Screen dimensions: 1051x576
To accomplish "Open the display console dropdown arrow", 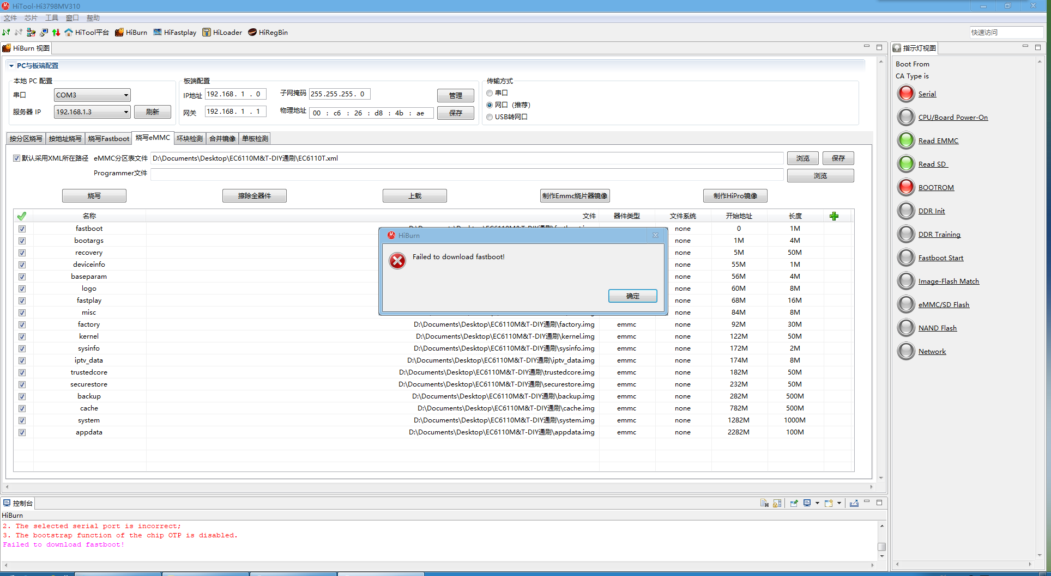I will point(817,503).
